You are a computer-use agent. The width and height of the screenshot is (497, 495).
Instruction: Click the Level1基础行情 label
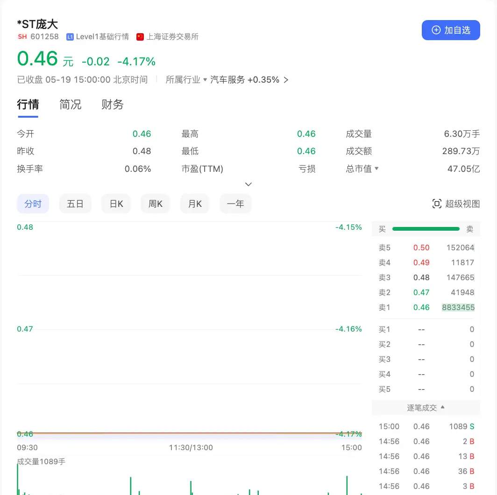[102, 37]
